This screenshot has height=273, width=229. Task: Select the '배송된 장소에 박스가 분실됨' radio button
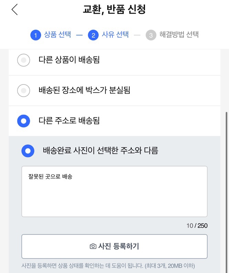[23, 91]
